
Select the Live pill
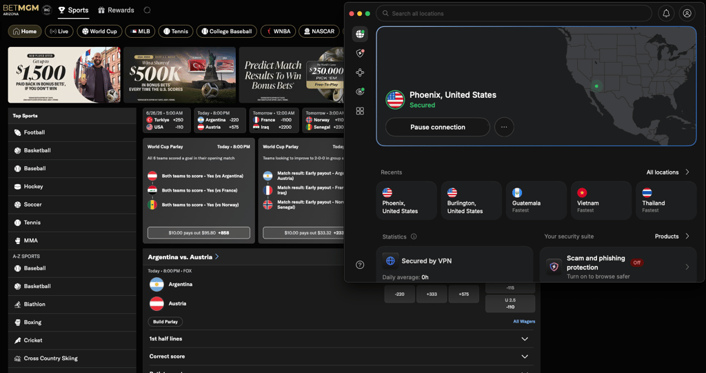click(59, 32)
